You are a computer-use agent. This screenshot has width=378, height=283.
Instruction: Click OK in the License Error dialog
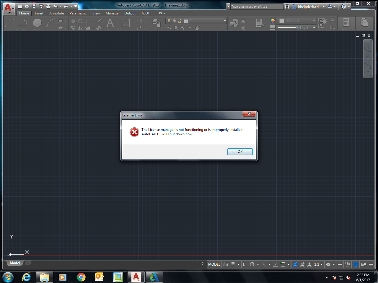click(240, 152)
